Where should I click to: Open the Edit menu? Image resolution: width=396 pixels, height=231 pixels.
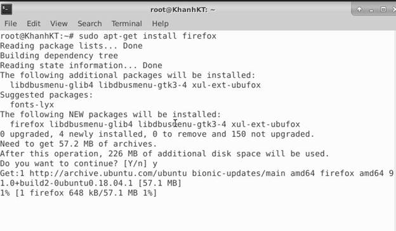pyautogui.click(x=34, y=23)
